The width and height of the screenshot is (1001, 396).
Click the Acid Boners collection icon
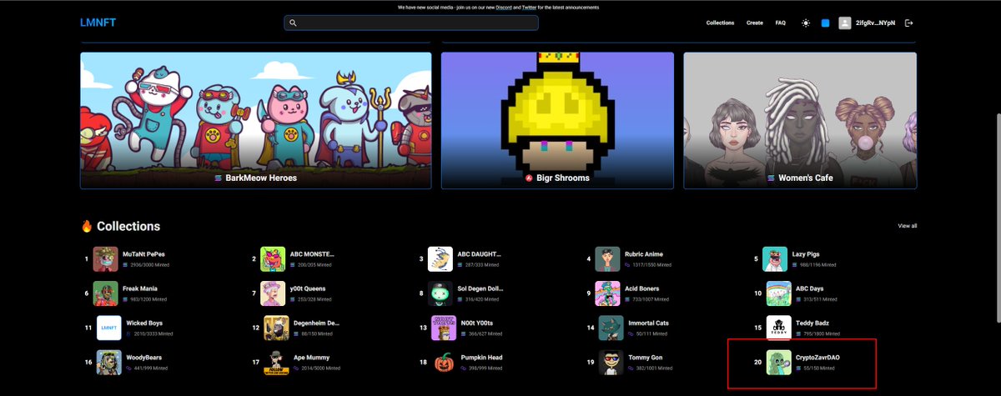[x=608, y=293]
